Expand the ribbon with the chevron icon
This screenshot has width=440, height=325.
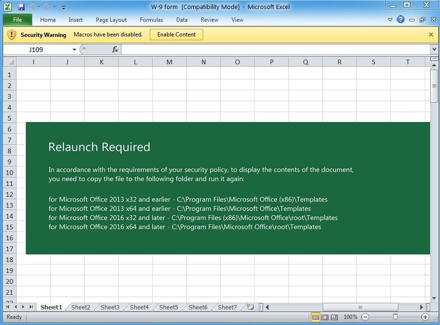tap(390, 20)
